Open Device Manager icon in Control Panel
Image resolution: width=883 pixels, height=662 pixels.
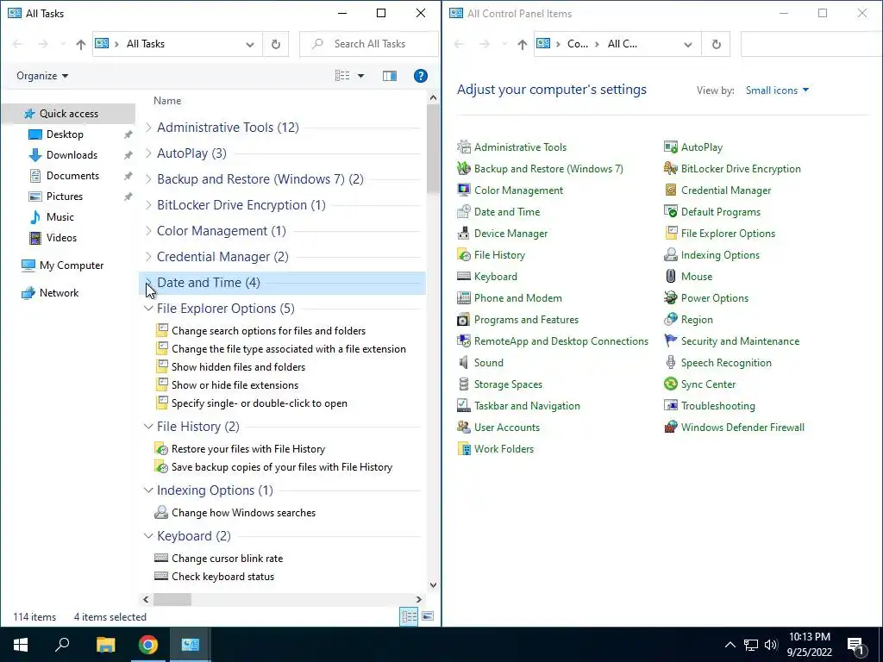tap(463, 233)
